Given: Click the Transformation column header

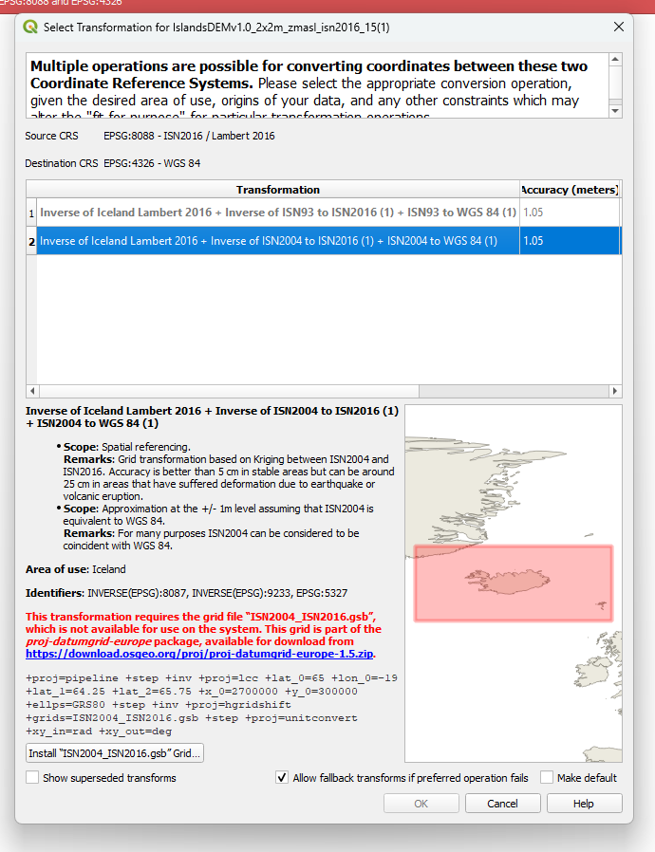Looking at the screenshot, I should (278, 190).
